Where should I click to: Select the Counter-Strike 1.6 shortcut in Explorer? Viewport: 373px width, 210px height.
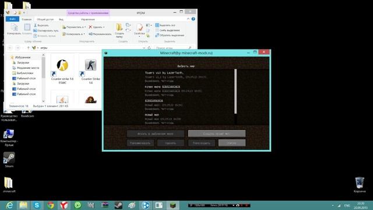(x=91, y=71)
